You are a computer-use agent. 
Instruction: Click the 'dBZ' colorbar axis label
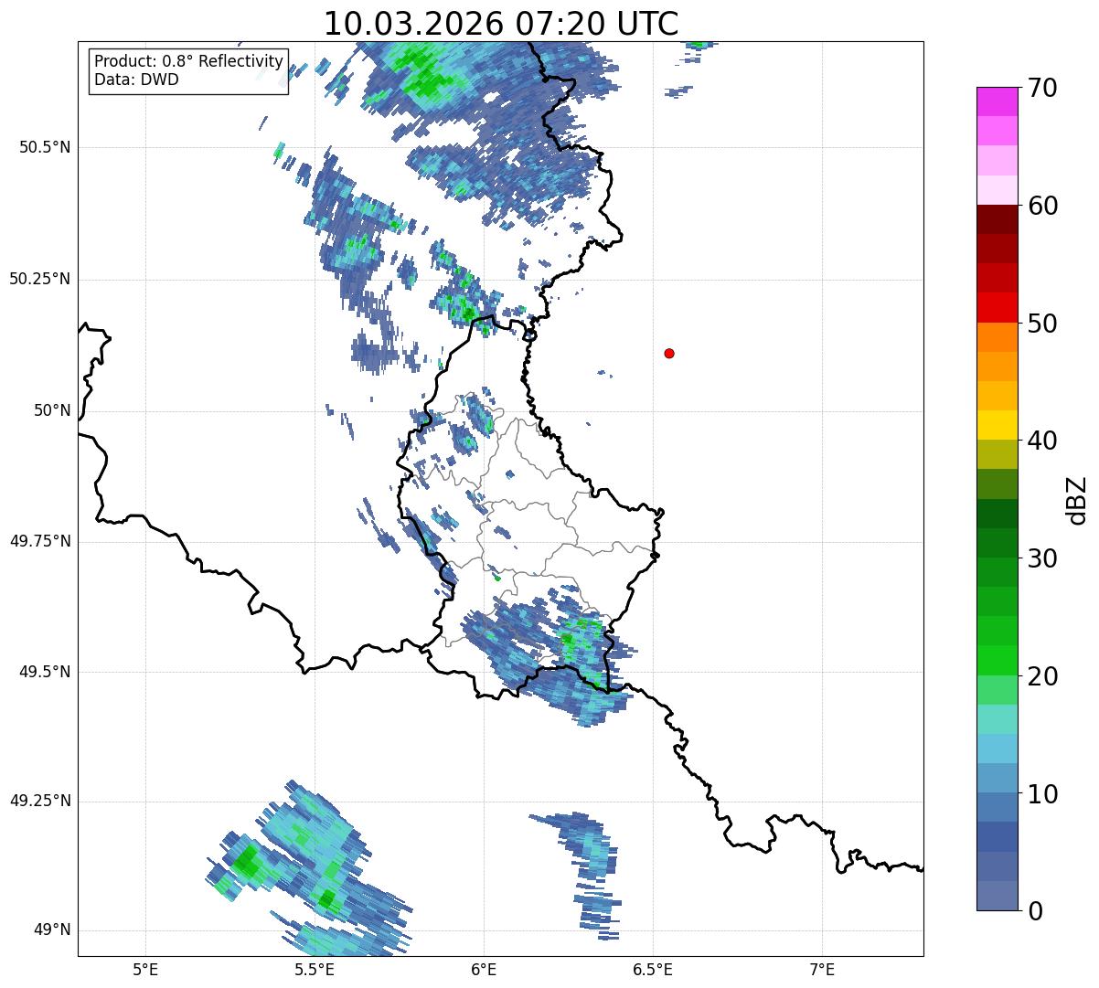coord(1077,499)
